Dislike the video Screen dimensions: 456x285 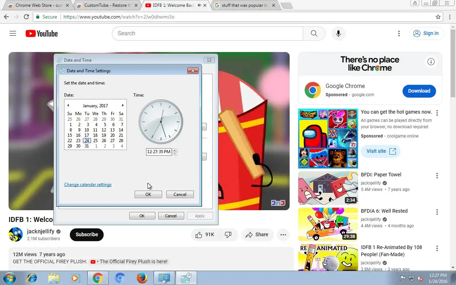click(228, 234)
